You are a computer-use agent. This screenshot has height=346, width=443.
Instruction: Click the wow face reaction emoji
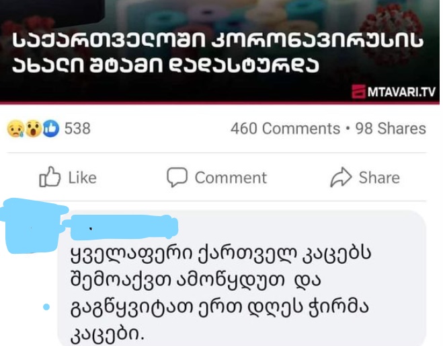click(x=32, y=129)
